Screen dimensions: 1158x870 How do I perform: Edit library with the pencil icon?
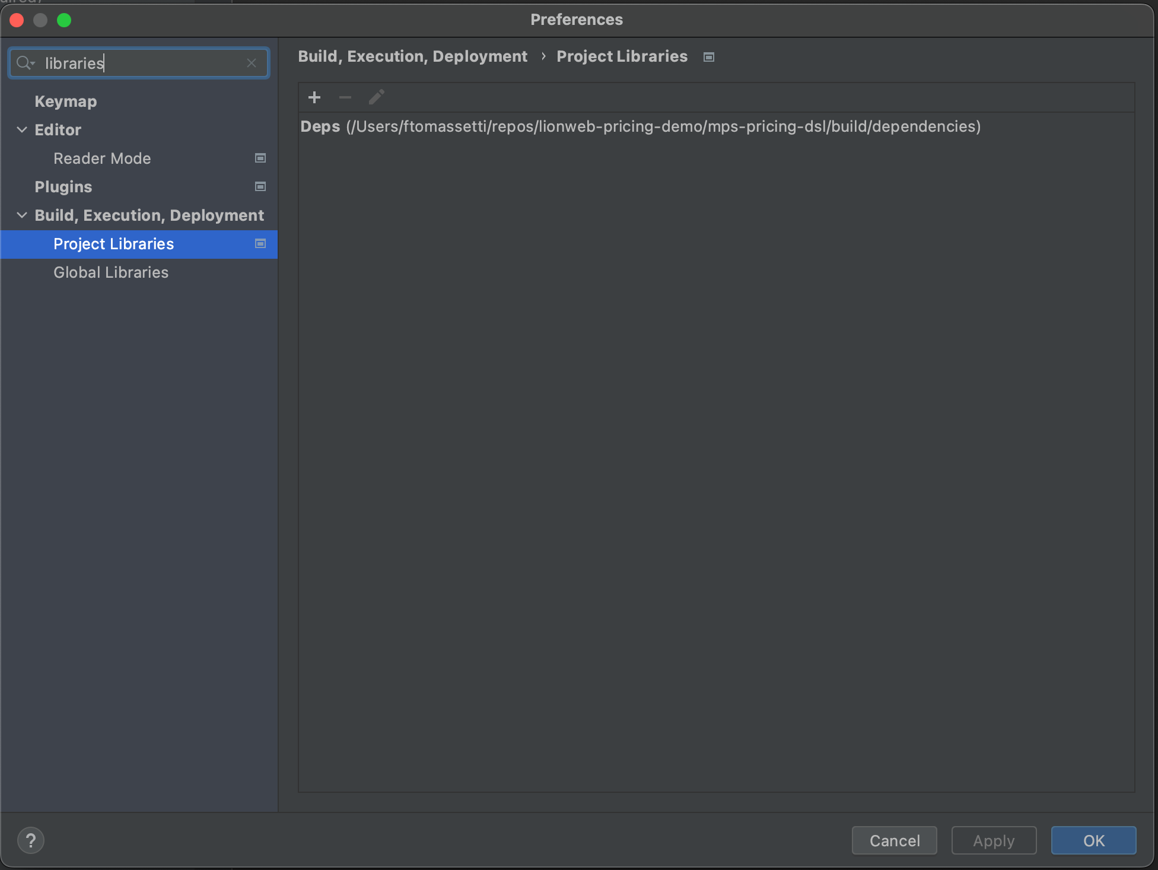click(x=377, y=97)
